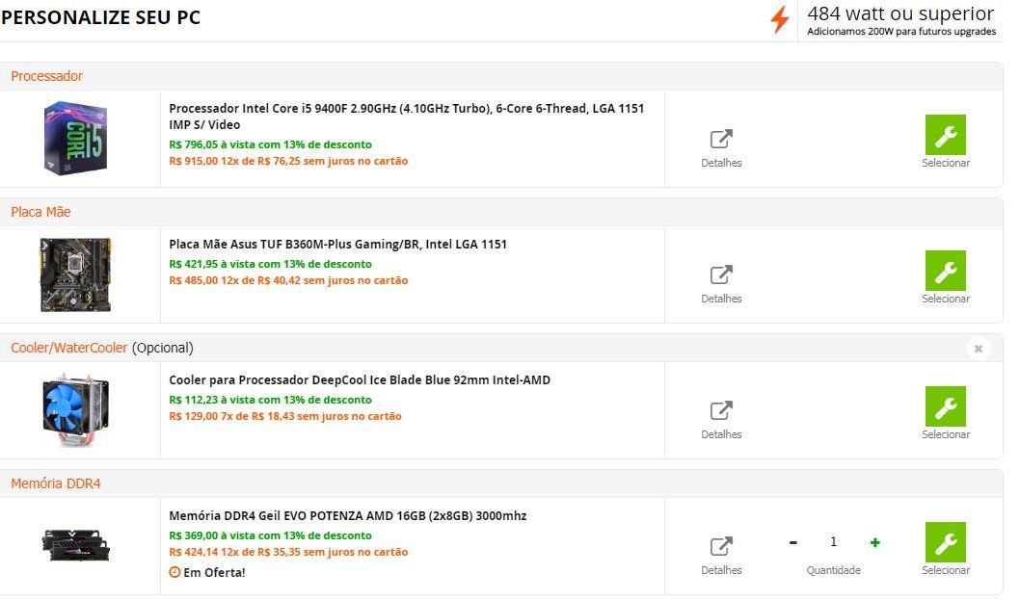Click the wrench Selecionar for Cooler/WaterCooler
1020x600 pixels.
(945, 406)
